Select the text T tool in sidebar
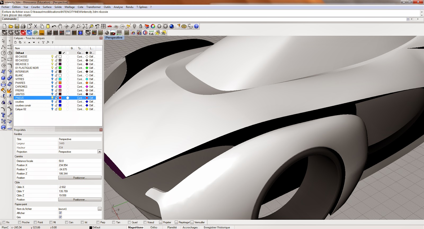This screenshot has width=424, height=229. (x=3, y=115)
